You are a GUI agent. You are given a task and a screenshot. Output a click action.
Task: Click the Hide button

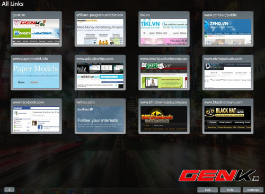click(230, 190)
